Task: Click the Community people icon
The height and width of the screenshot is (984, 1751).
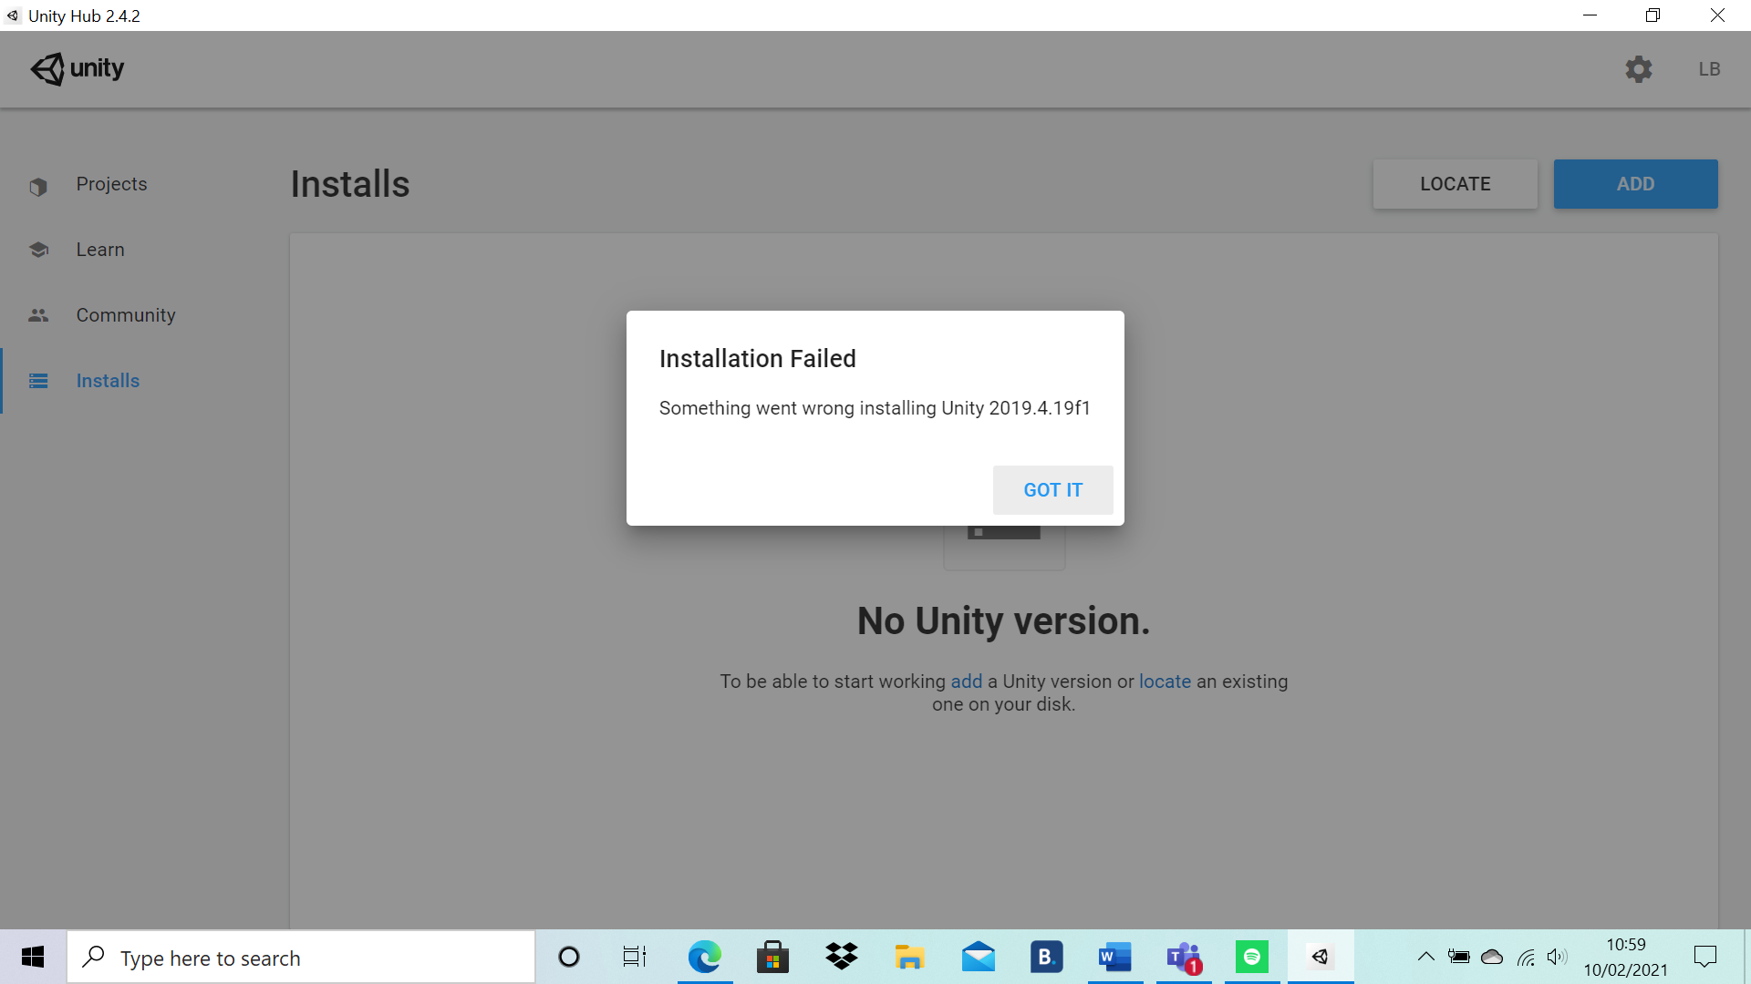Action: pos(37,314)
